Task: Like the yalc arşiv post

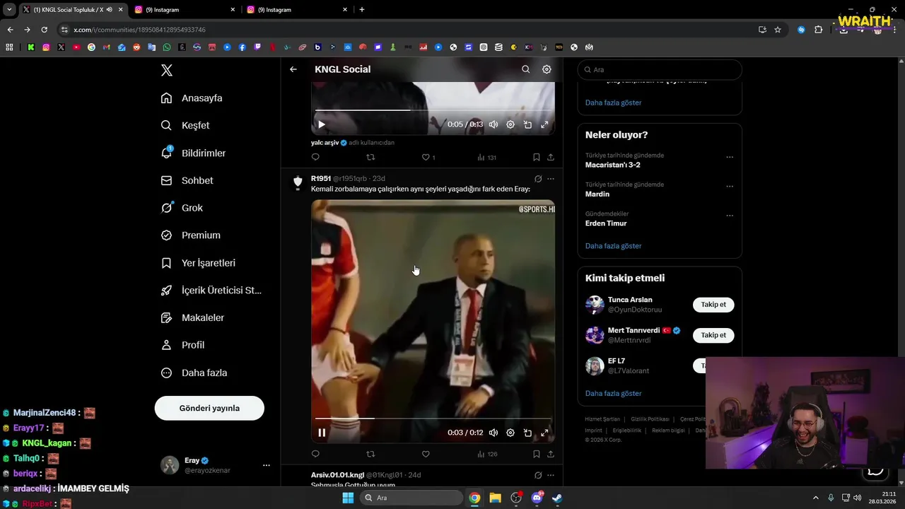Action: point(426,157)
